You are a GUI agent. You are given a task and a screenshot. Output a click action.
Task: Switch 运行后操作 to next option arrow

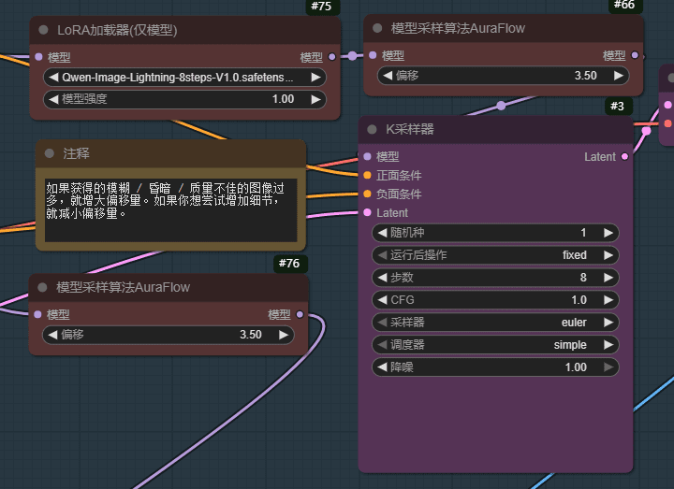608,255
